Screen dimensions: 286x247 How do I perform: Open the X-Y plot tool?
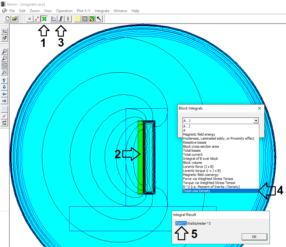(53, 19)
